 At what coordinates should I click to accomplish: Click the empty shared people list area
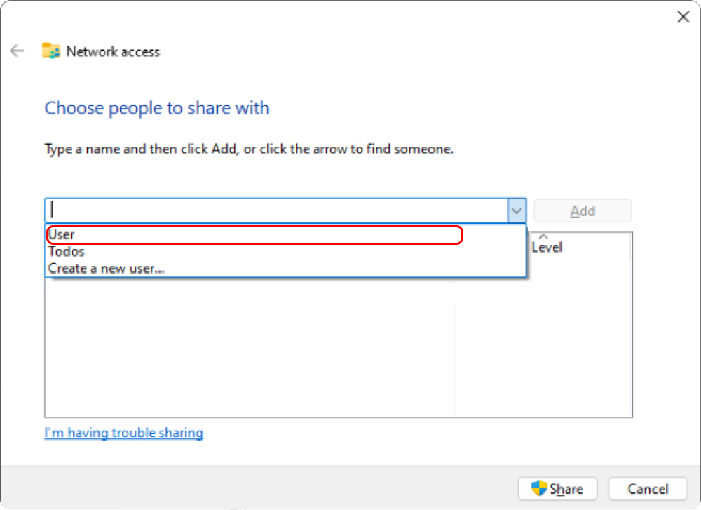coord(250,347)
